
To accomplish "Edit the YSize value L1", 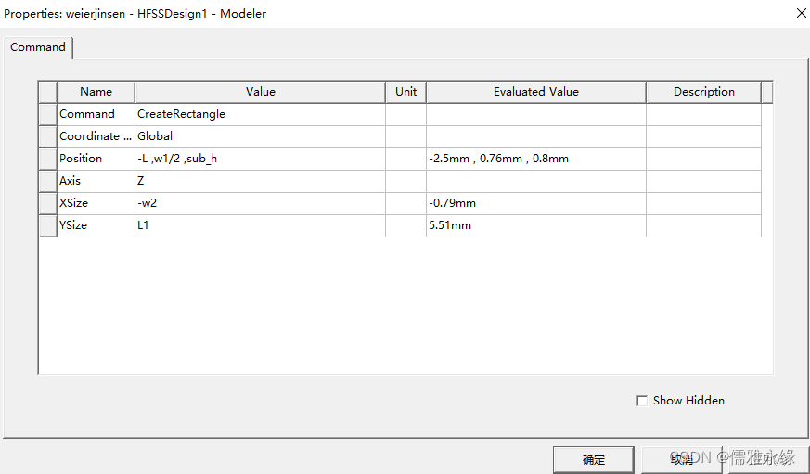I will pos(261,225).
